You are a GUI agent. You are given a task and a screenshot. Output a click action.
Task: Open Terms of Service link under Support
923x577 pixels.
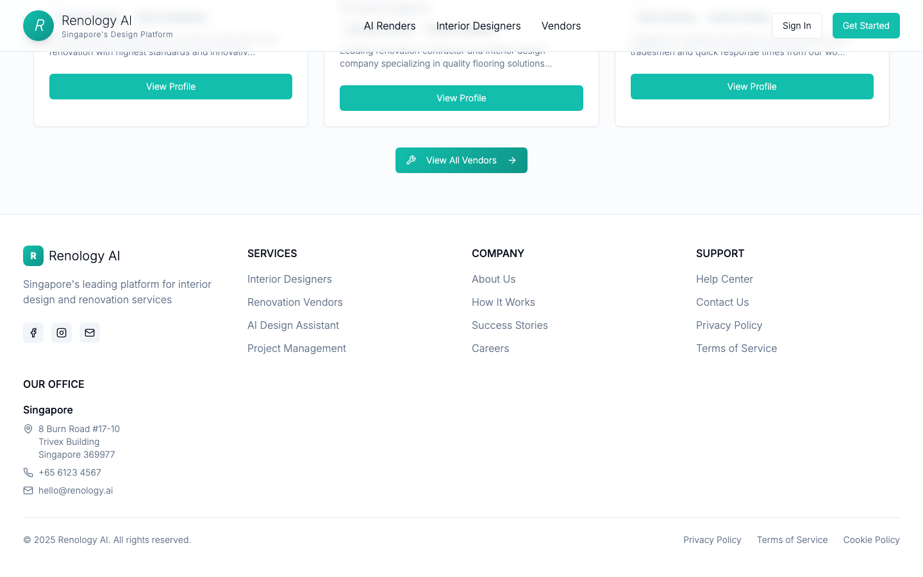(x=736, y=348)
